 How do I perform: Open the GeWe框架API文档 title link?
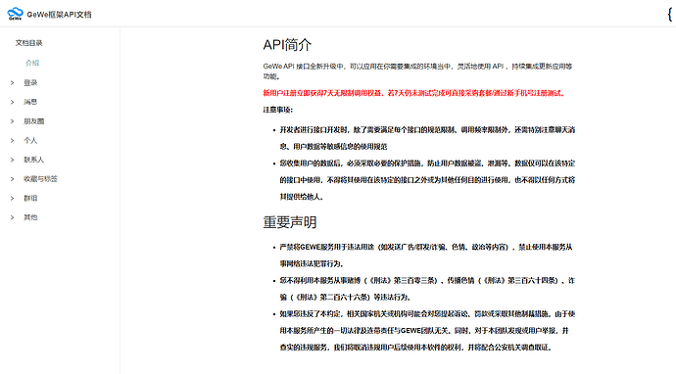click(x=59, y=15)
